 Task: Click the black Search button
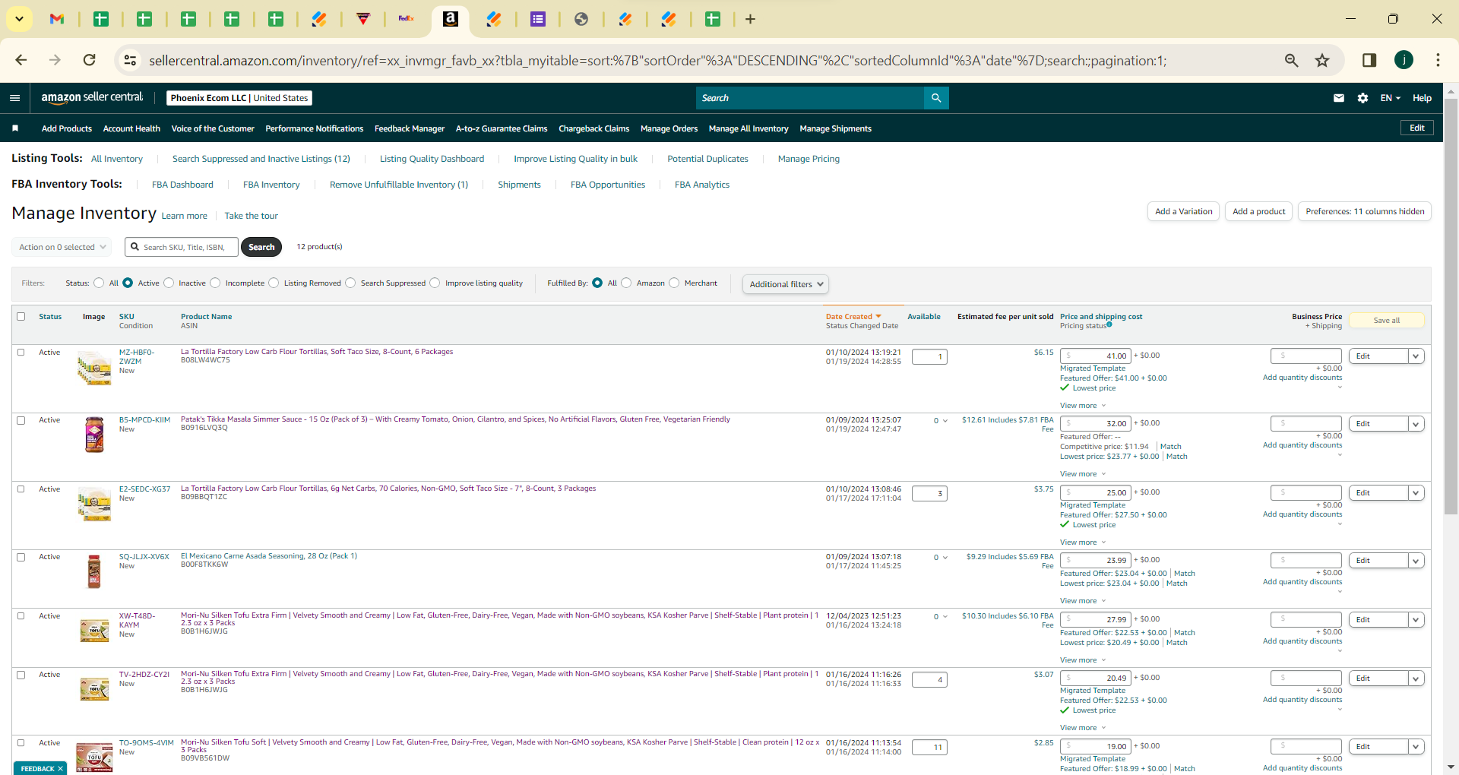(261, 247)
